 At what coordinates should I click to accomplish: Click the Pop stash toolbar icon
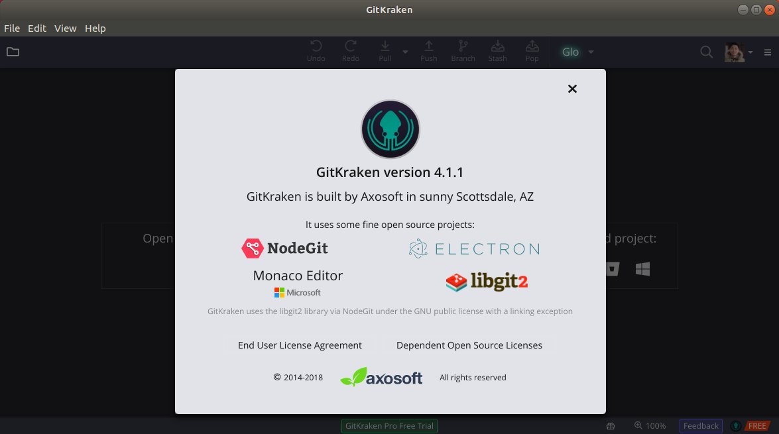pos(532,51)
